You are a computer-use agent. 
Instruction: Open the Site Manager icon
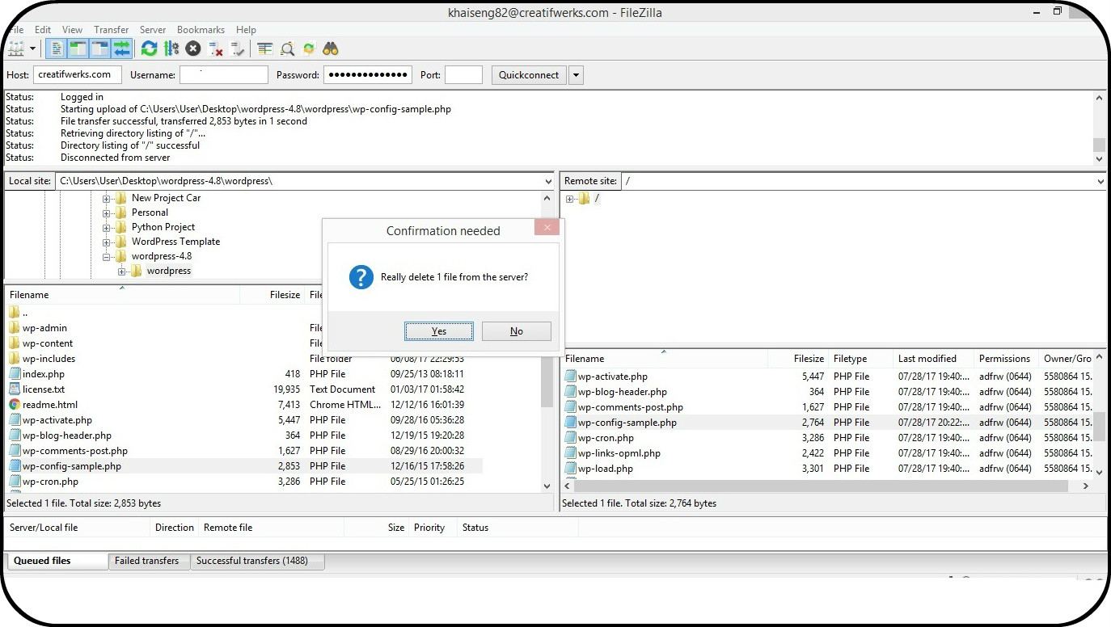pos(15,48)
